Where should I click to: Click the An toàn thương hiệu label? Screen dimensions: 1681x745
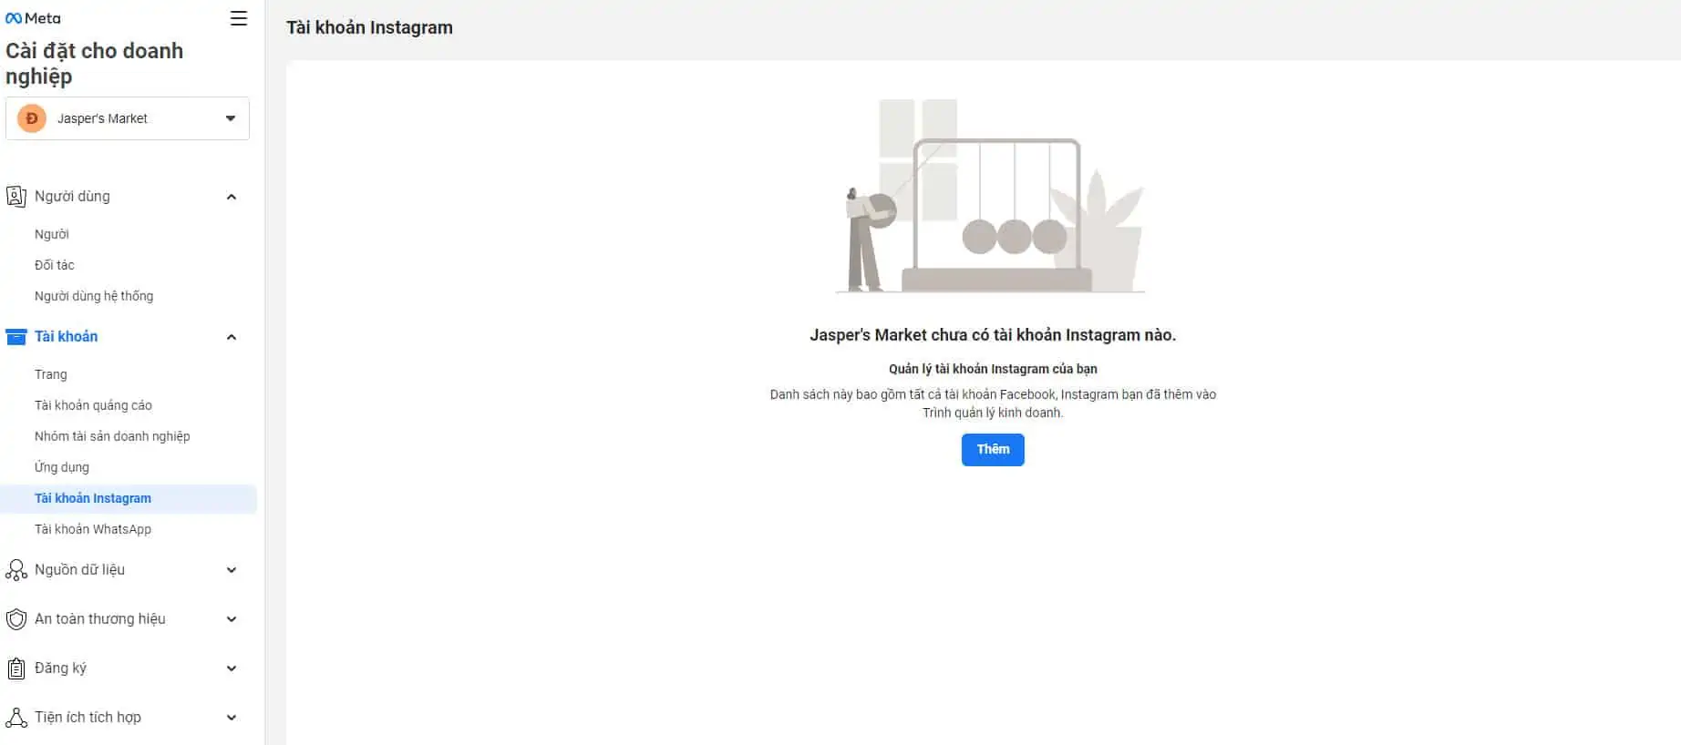click(x=100, y=618)
